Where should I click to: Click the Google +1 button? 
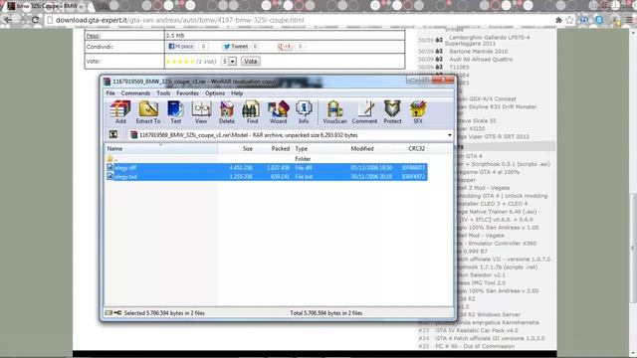tap(285, 47)
